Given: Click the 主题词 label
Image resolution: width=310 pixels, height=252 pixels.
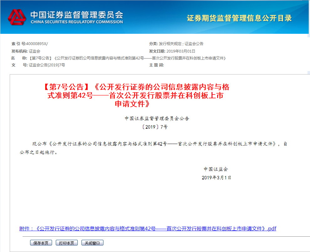Looking at the screenshot, I should pos(156,65).
